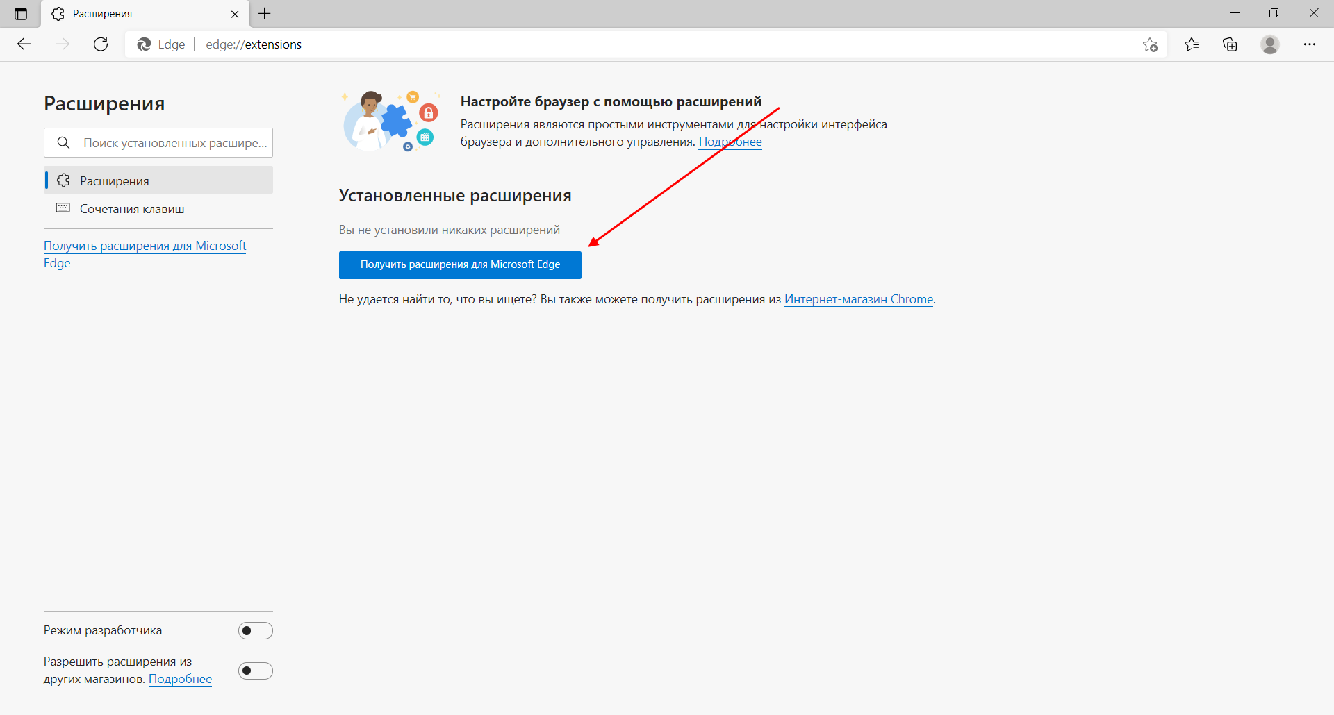The height and width of the screenshot is (715, 1334).
Task: Open the Favorites list icon
Action: [x=1192, y=44]
